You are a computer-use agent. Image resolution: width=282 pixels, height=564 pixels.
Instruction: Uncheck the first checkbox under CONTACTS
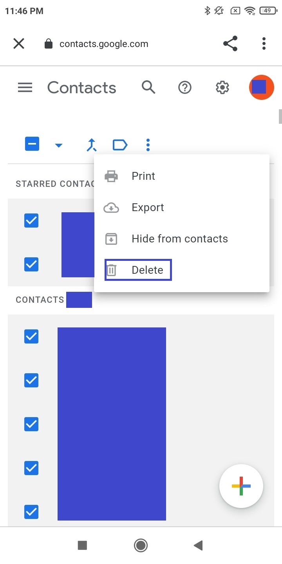tap(31, 336)
